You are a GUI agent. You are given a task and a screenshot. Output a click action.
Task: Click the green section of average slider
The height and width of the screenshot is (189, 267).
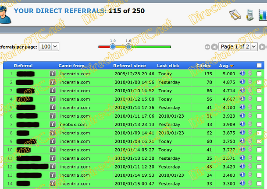click(x=152, y=47)
